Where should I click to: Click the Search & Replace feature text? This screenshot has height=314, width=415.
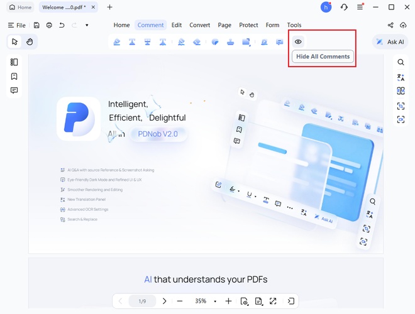[82, 219]
